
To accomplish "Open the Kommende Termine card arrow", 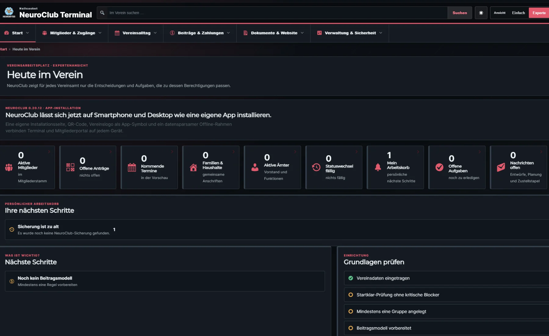I will click(172, 152).
